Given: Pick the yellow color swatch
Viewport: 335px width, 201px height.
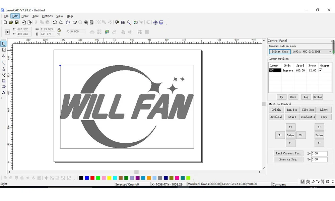Looking at the screenshot, I should point(110,178).
